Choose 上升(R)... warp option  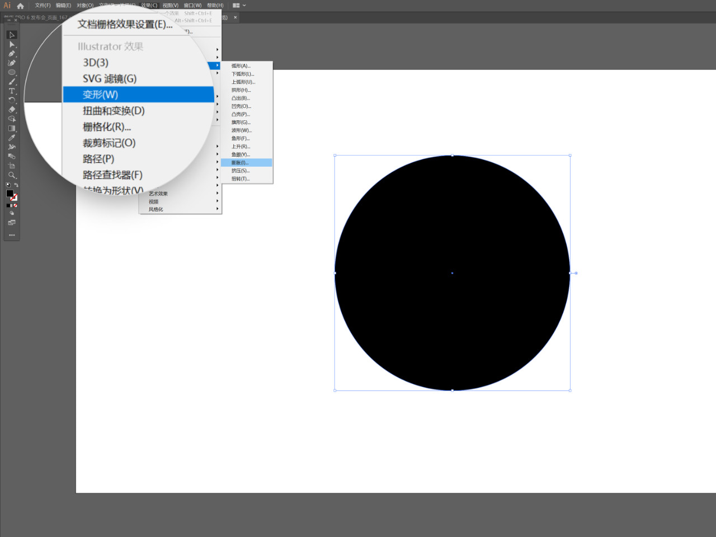click(247, 147)
